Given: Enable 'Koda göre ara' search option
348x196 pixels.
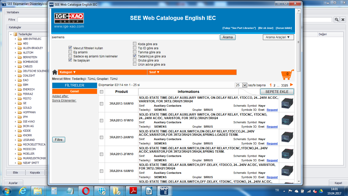Looking at the screenshot, I should [x=135, y=44].
